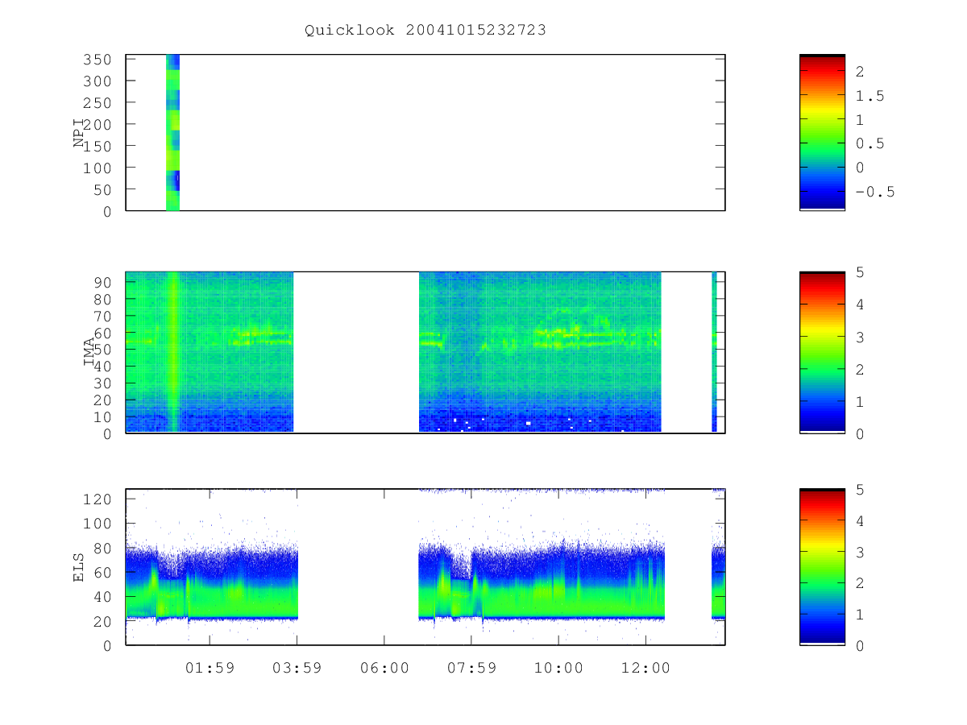Click the narrow IMA data strip at right edge
This screenshot has width=967, height=725.
[x=714, y=352]
